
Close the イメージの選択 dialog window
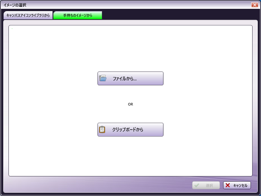pos(254,5)
